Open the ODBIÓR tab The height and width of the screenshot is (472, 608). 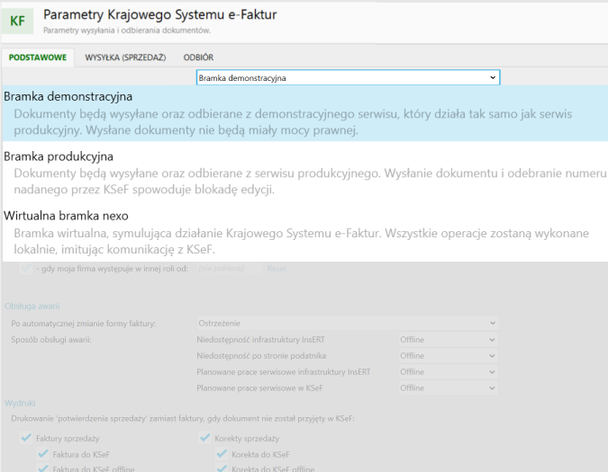pos(198,58)
